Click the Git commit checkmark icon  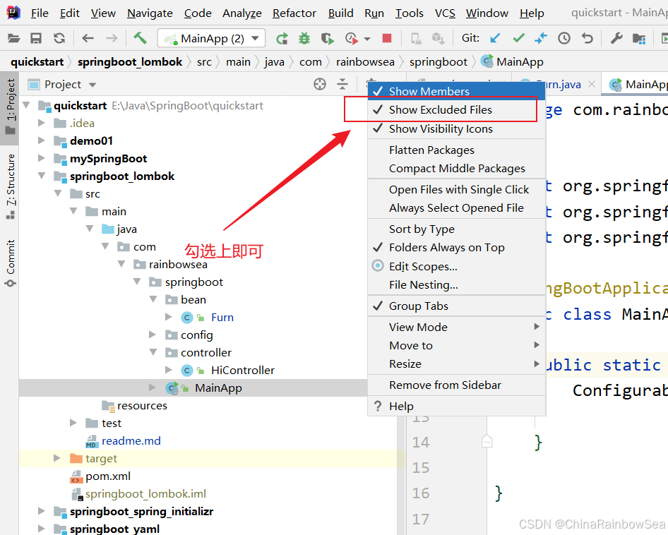[519, 38]
